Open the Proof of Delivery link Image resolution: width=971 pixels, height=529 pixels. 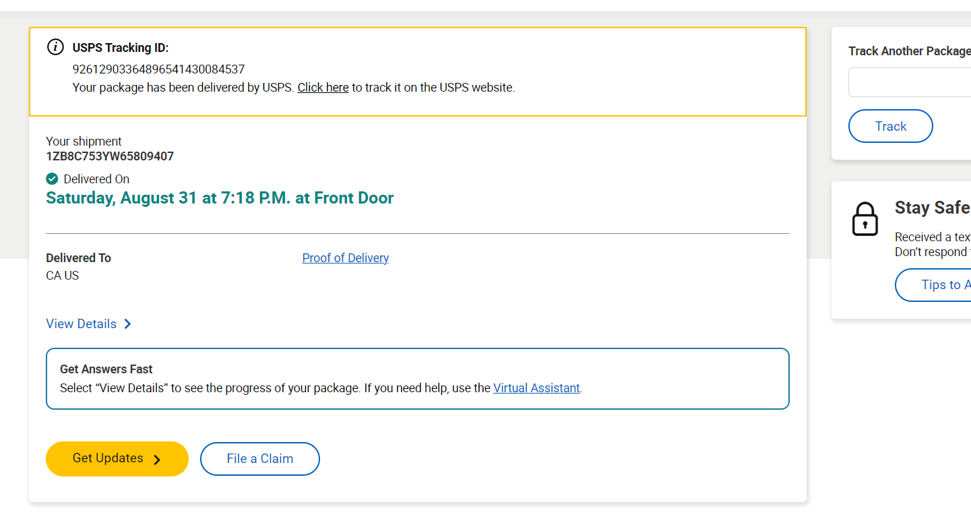pyautogui.click(x=346, y=258)
